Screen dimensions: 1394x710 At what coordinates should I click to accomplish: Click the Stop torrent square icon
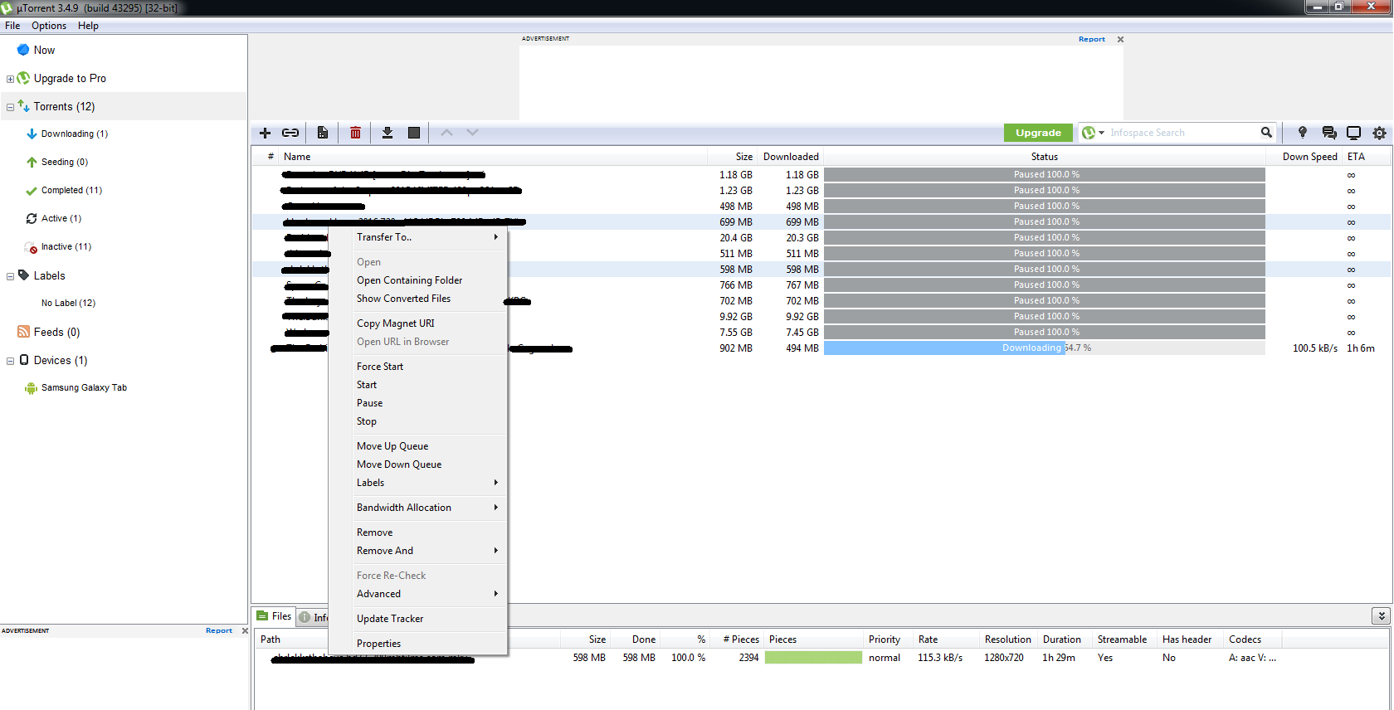click(414, 133)
